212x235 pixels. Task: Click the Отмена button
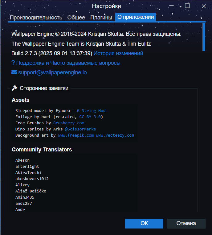click(x=186, y=224)
